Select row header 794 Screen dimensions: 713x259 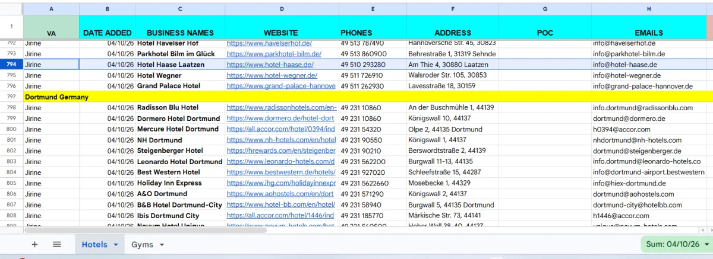(x=11, y=65)
